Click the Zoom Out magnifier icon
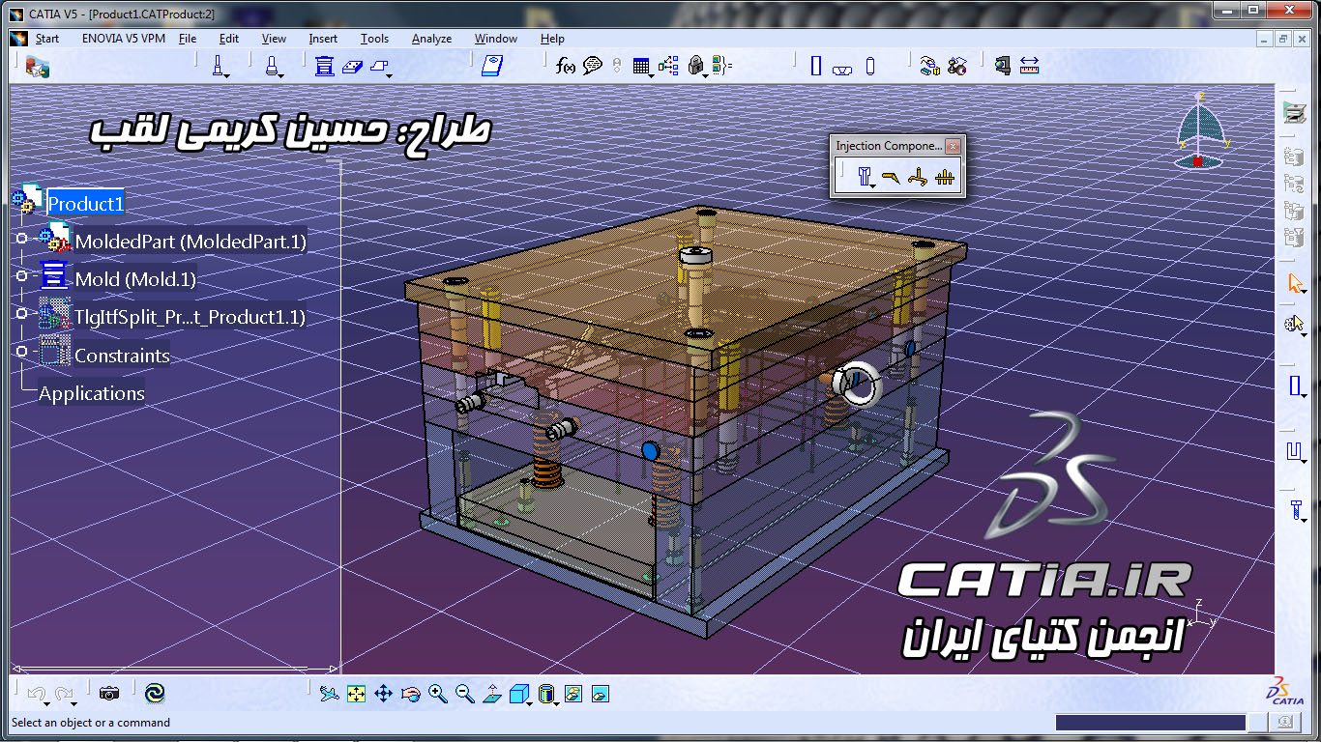Viewport: 1321px width, 742px height. pyautogui.click(x=465, y=694)
